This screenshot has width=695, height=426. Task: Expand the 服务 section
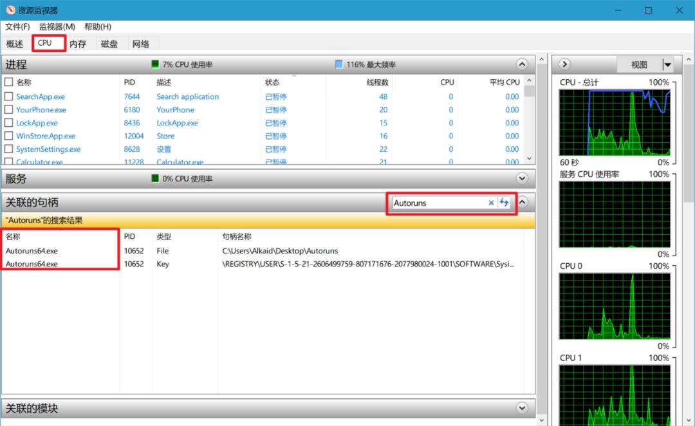522,178
